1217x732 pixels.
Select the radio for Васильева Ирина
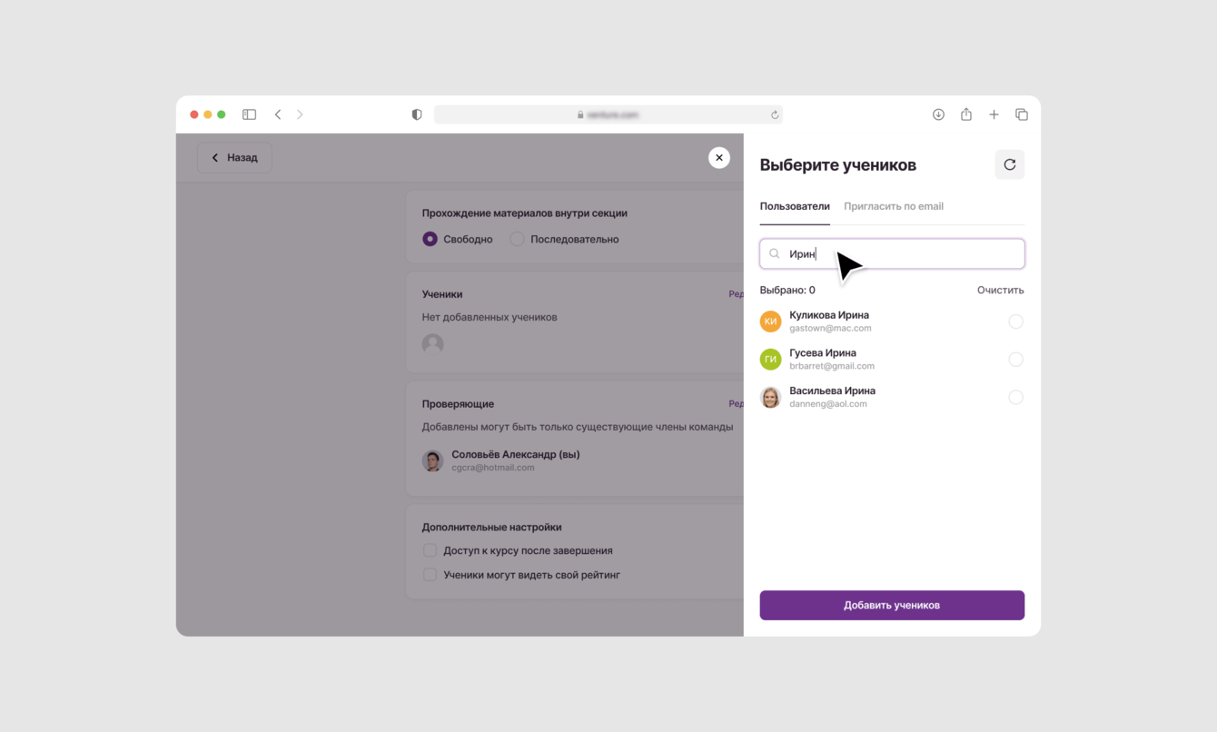pos(1015,397)
